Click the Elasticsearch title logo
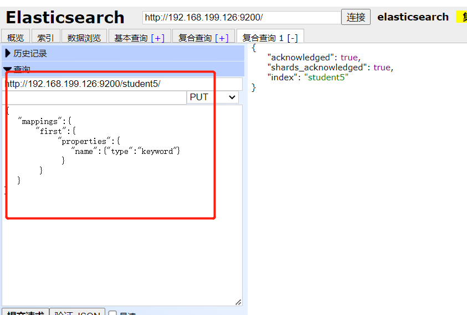The height and width of the screenshot is (315, 467). pos(65,17)
